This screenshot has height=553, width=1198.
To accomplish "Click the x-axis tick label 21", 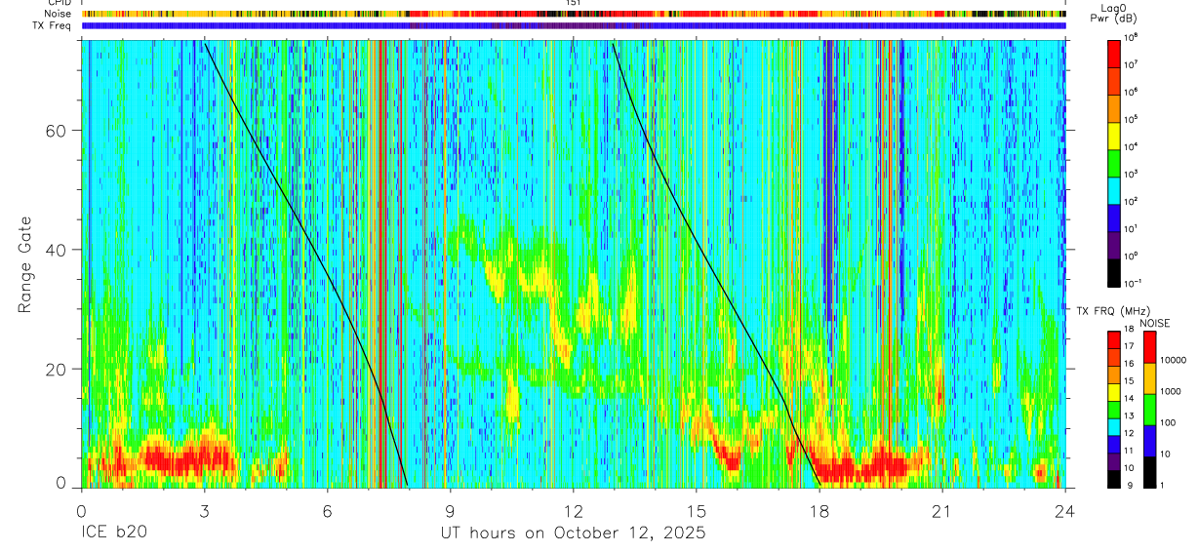I will pyautogui.click(x=942, y=510).
